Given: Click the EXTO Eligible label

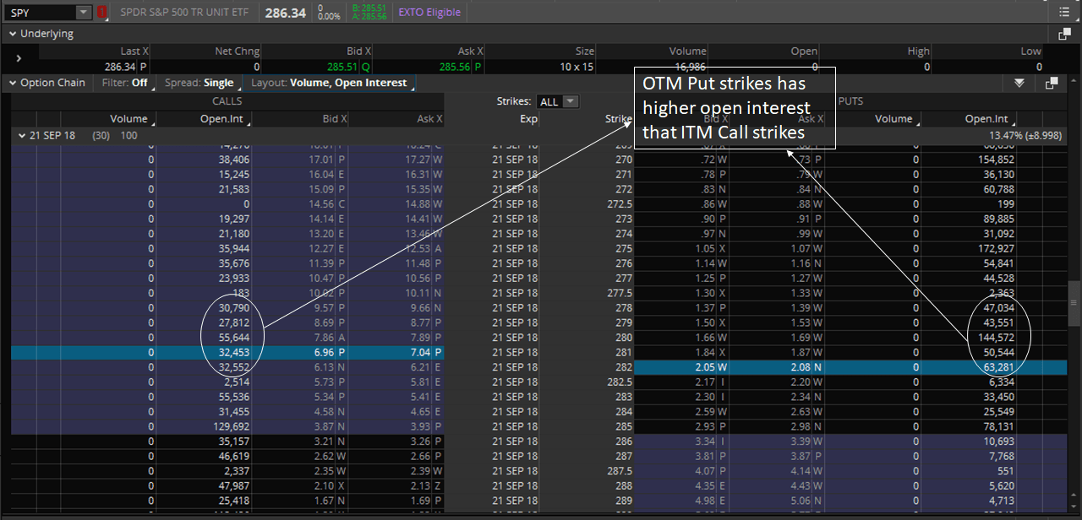Looking at the screenshot, I should [429, 13].
